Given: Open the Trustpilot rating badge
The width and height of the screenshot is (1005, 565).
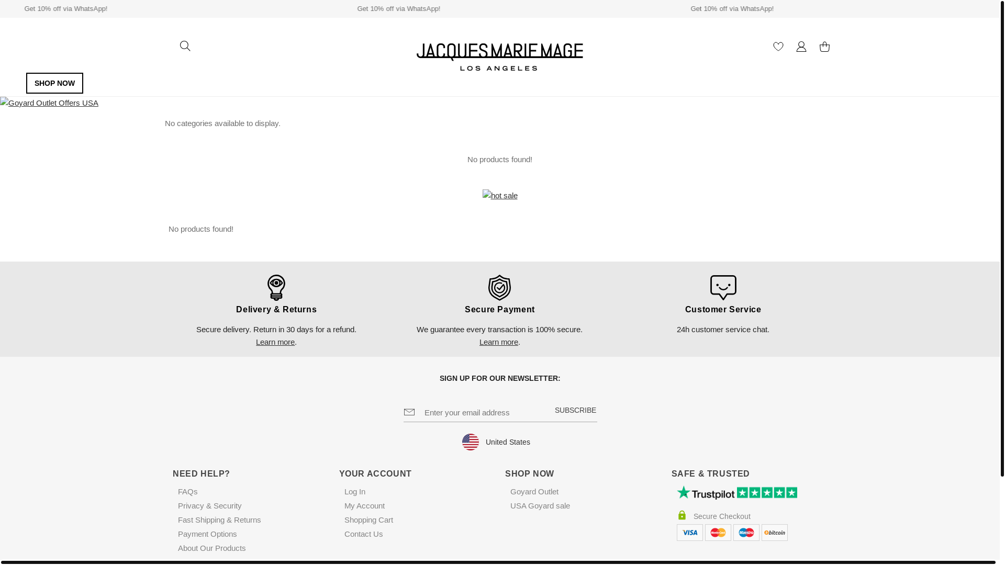Looking at the screenshot, I should click(x=737, y=492).
